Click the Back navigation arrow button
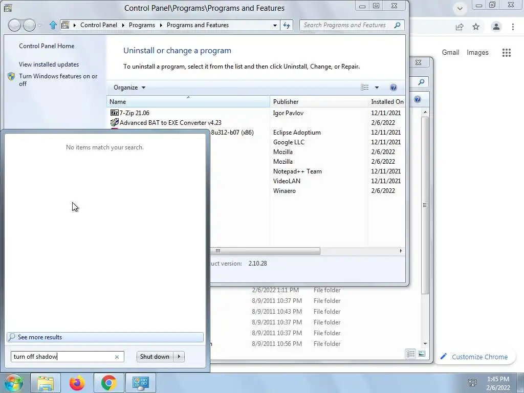524x393 pixels. coord(14,25)
